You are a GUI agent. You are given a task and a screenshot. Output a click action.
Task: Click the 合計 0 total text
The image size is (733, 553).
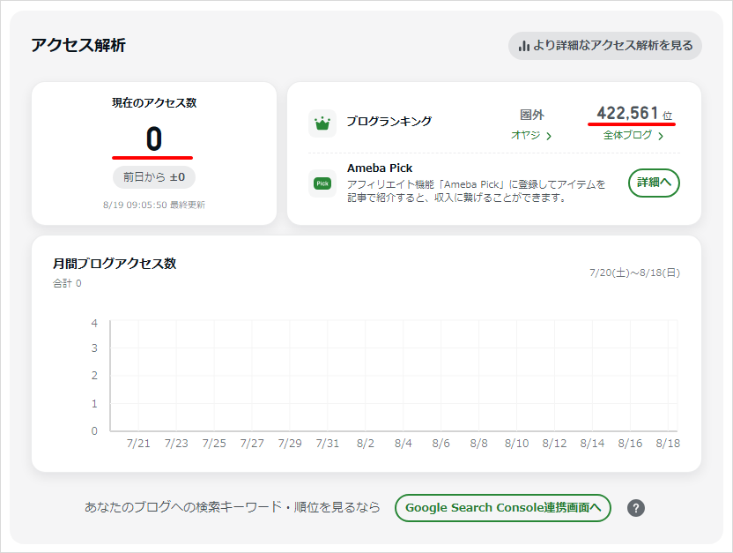(x=67, y=283)
